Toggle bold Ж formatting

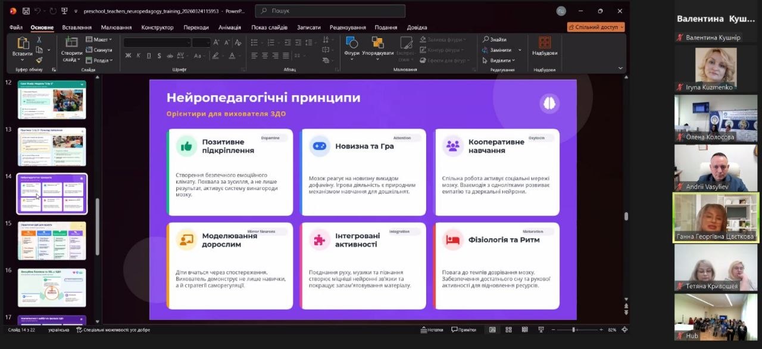tap(128, 55)
